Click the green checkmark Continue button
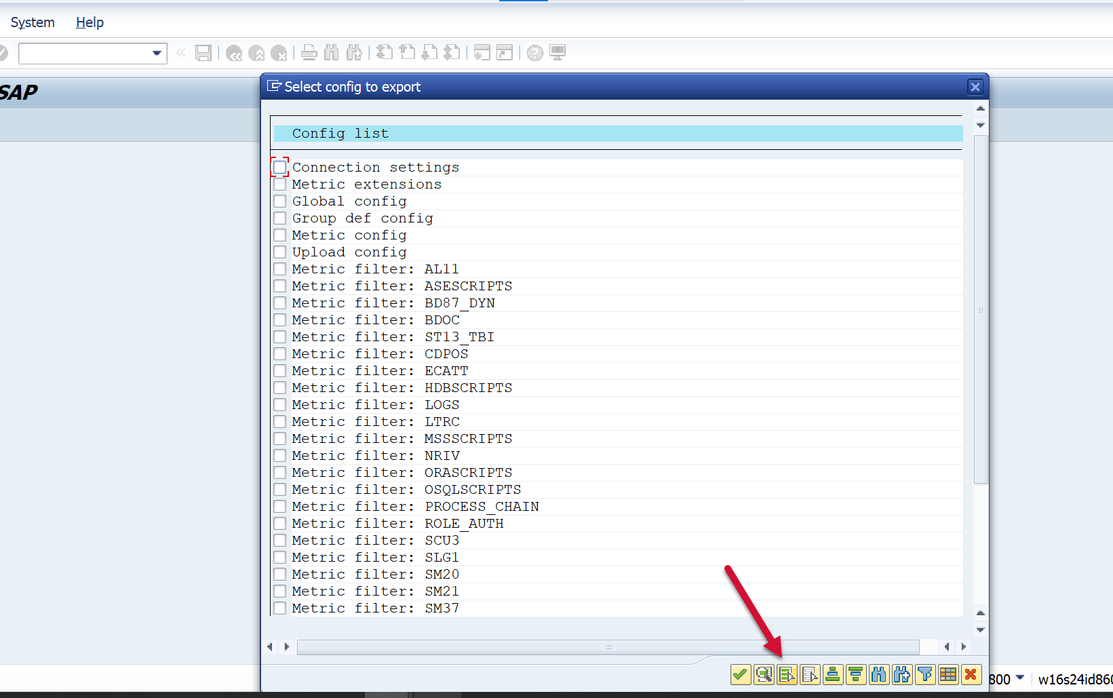Screen dimensions: 1113x698 click(x=740, y=674)
